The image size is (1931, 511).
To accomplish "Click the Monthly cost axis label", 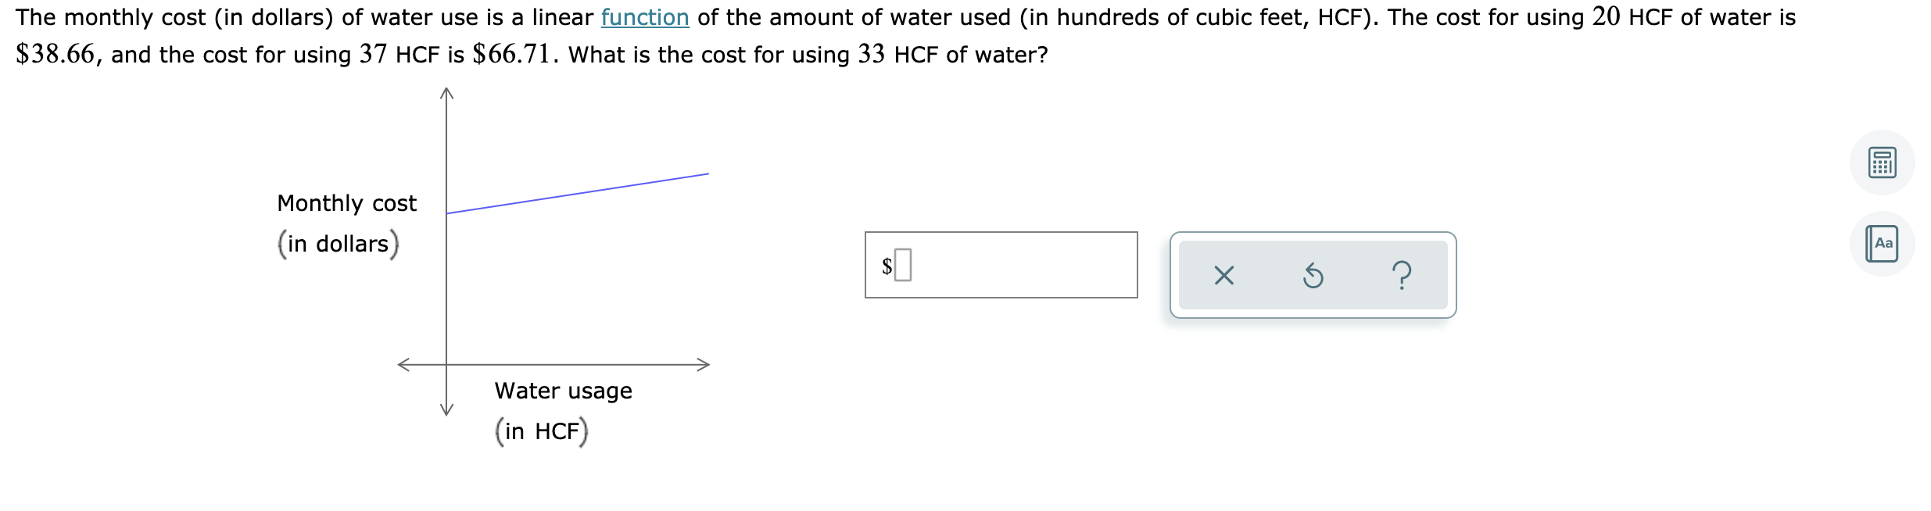I will coord(346,204).
